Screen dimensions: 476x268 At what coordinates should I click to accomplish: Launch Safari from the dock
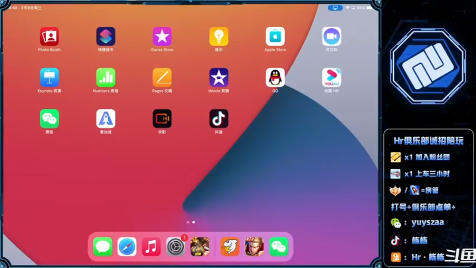tap(127, 247)
